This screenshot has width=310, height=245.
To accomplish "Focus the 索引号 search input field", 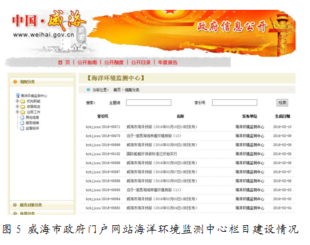I will click(234, 102).
